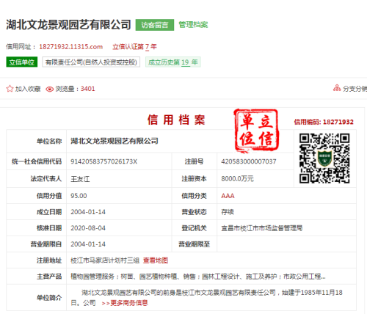
Task: Click the 登记机关 label cell
Action: (195, 228)
